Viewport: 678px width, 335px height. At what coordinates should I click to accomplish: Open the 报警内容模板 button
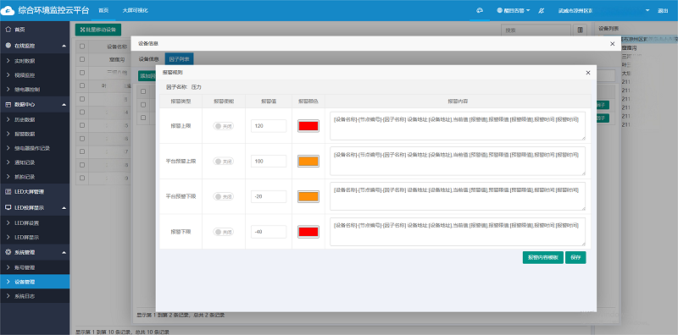point(542,258)
